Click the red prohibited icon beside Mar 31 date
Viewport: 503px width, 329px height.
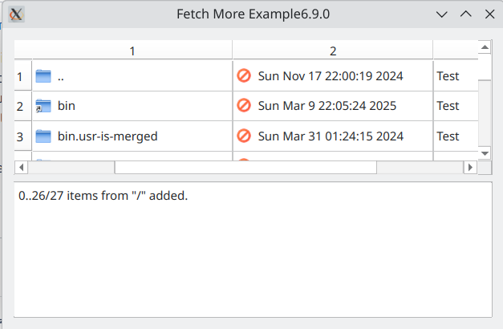coord(244,136)
